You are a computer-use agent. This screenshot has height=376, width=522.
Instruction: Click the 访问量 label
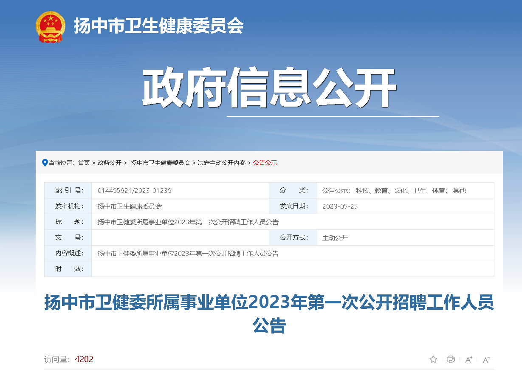tap(57, 359)
